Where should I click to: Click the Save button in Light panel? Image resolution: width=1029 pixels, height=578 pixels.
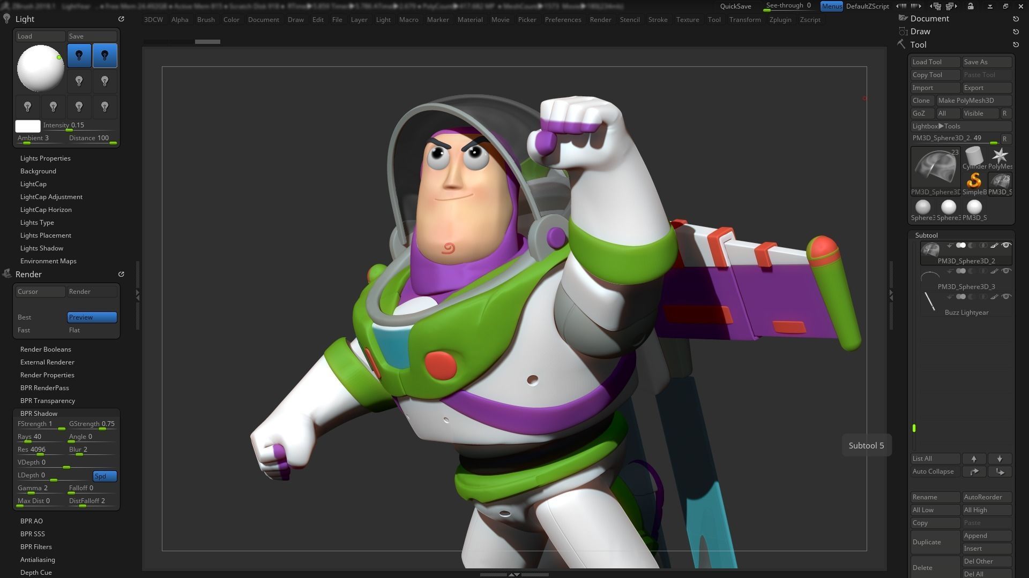[x=92, y=36]
